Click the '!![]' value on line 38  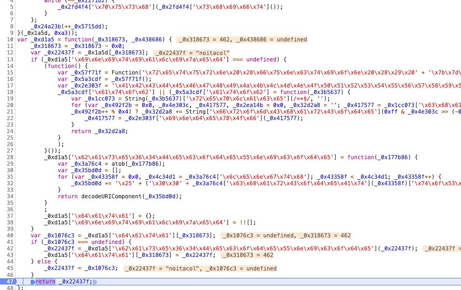[247, 223]
